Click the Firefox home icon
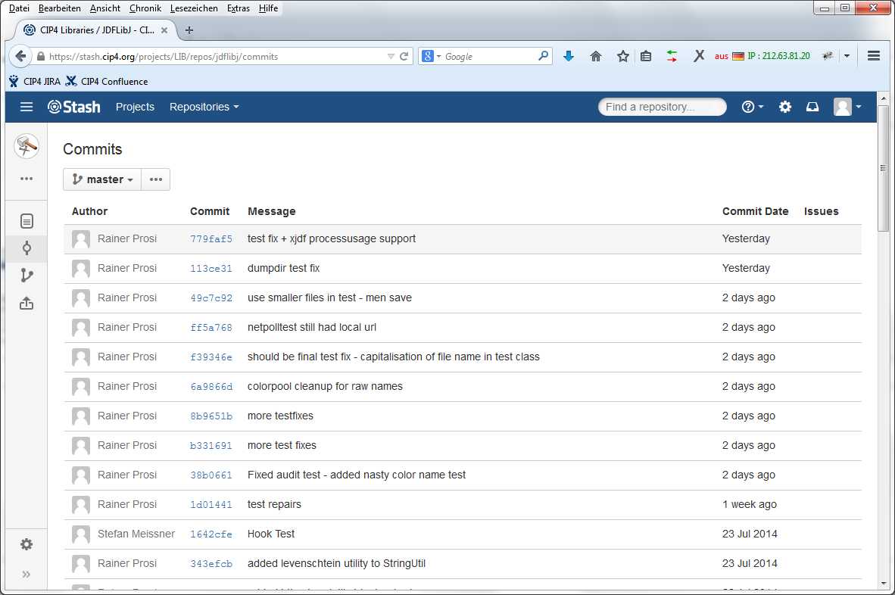The height and width of the screenshot is (595, 895). 595,55
